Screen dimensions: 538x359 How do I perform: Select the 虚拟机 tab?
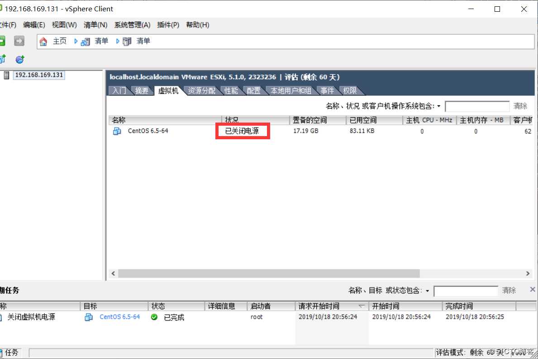coord(168,90)
